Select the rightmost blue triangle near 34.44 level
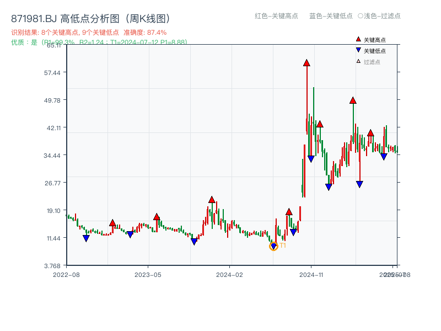441x331 pixels. [x=384, y=157]
